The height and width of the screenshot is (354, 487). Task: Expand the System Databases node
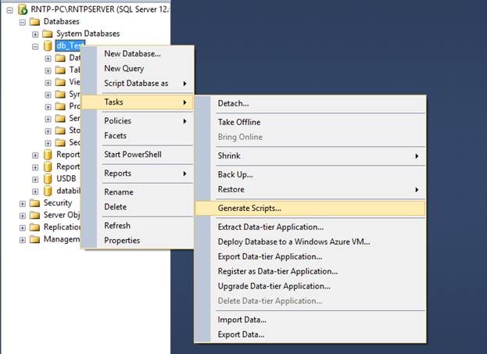[35, 34]
